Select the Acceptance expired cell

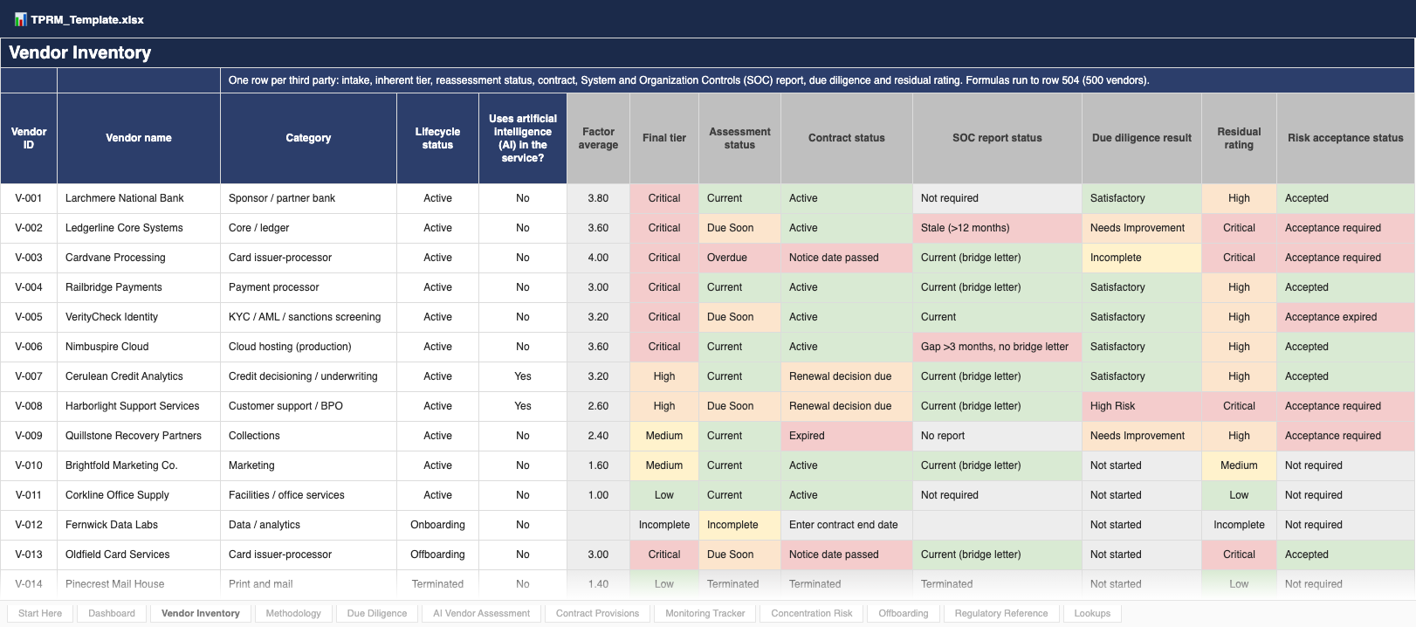click(x=1345, y=317)
